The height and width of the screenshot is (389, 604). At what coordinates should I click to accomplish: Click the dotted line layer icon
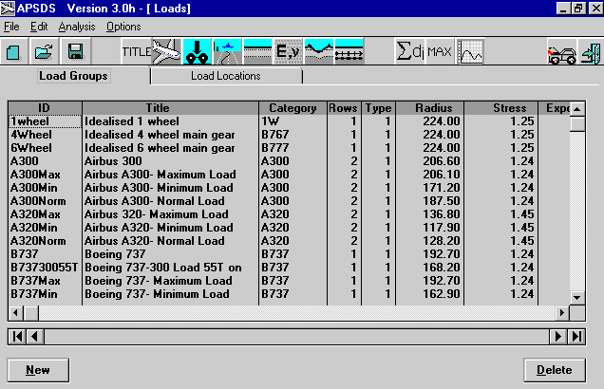pyautogui.click(x=349, y=51)
